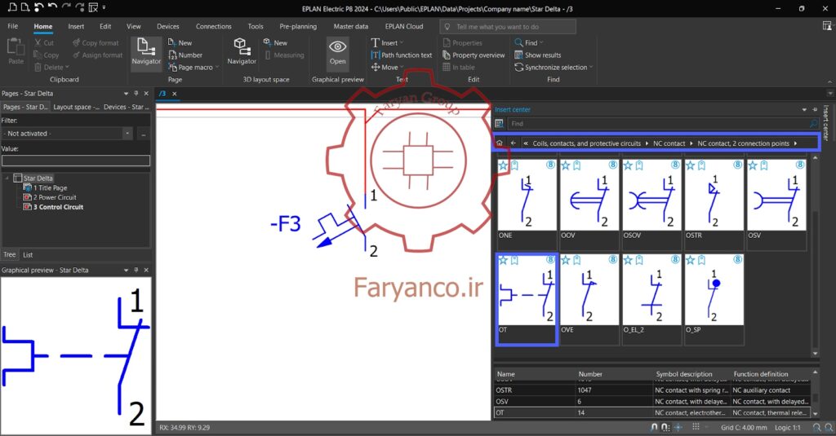Select the OSOV symbol thumbnail
The image size is (836, 436).
pyautogui.click(x=651, y=204)
